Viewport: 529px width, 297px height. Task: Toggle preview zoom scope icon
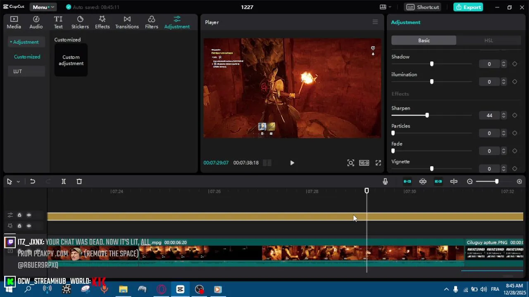pos(350,163)
